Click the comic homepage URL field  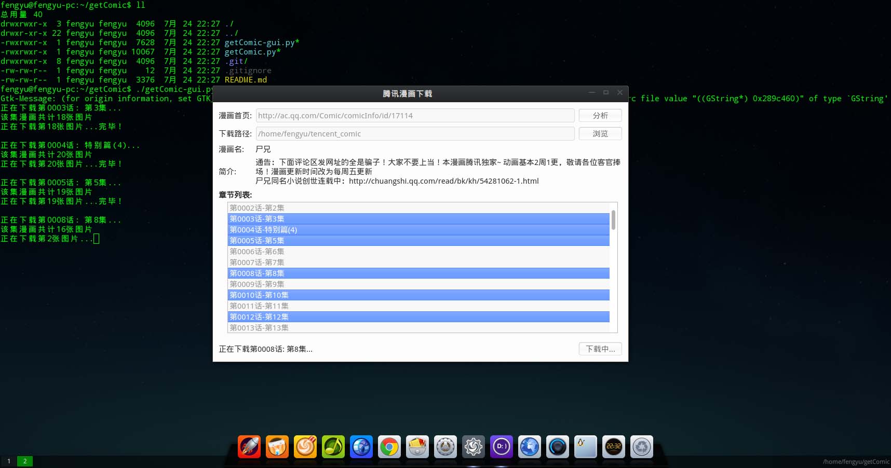415,116
